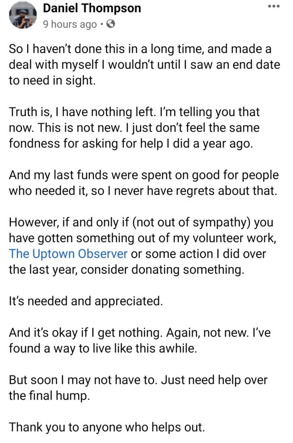This screenshot has width=293, height=443.
Task: Open The Uptown Observer link
Action: (x=68, y=254)
